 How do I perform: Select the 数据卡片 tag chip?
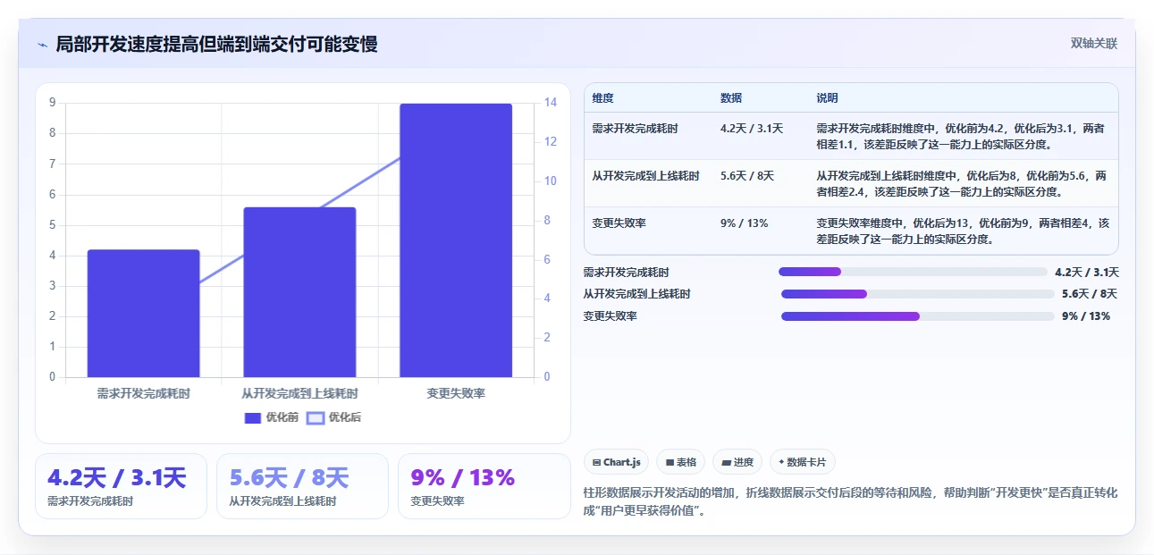(803, 462)
